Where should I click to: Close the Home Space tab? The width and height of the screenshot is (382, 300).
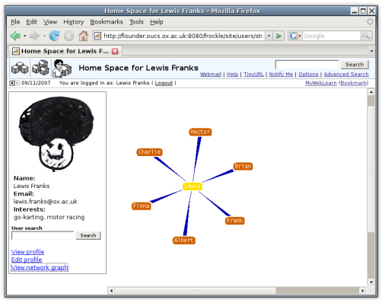[x=115, y=51]
